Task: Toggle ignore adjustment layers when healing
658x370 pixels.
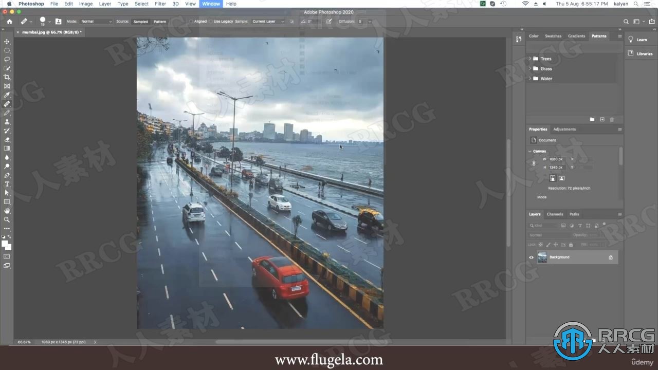Action: tap(292, 22)
